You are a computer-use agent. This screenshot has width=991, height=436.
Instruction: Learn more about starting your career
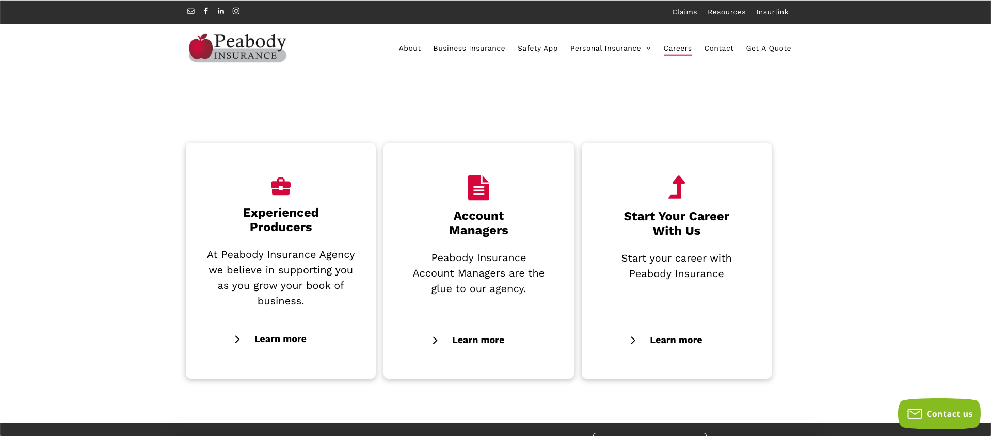coord(676,340)
